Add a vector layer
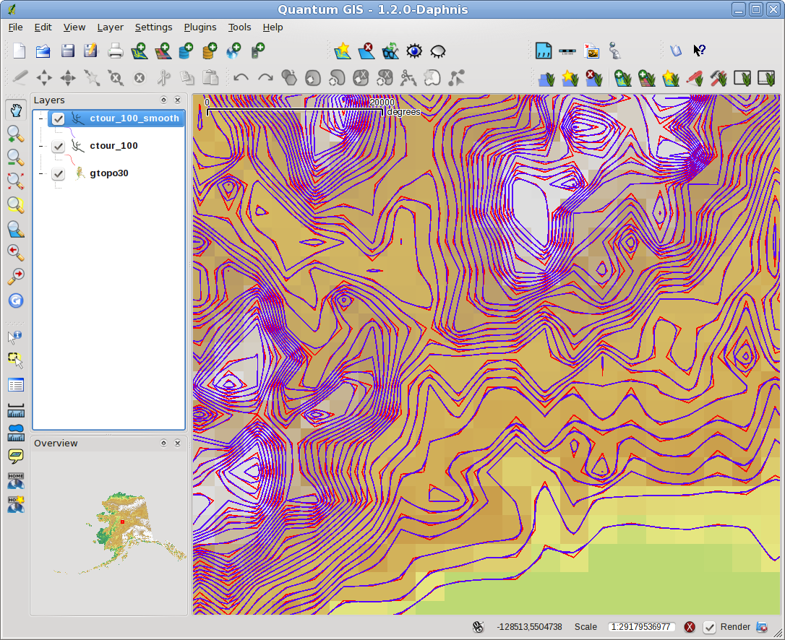Image resolution: width=785 pixels, height=640 pixels. 140,51
